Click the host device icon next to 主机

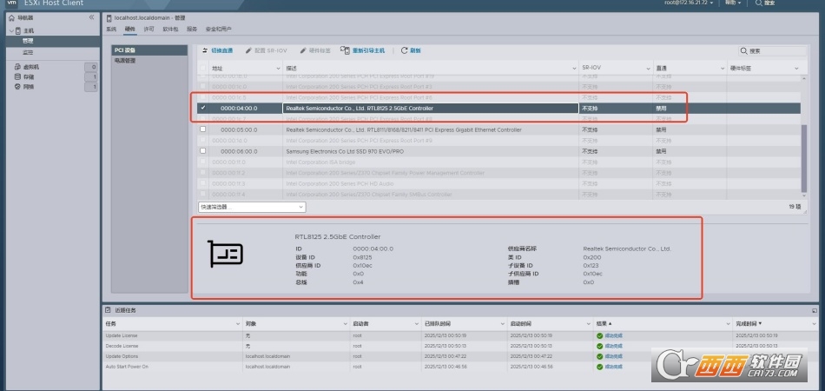pyautogui.click(x=18, y=30)
